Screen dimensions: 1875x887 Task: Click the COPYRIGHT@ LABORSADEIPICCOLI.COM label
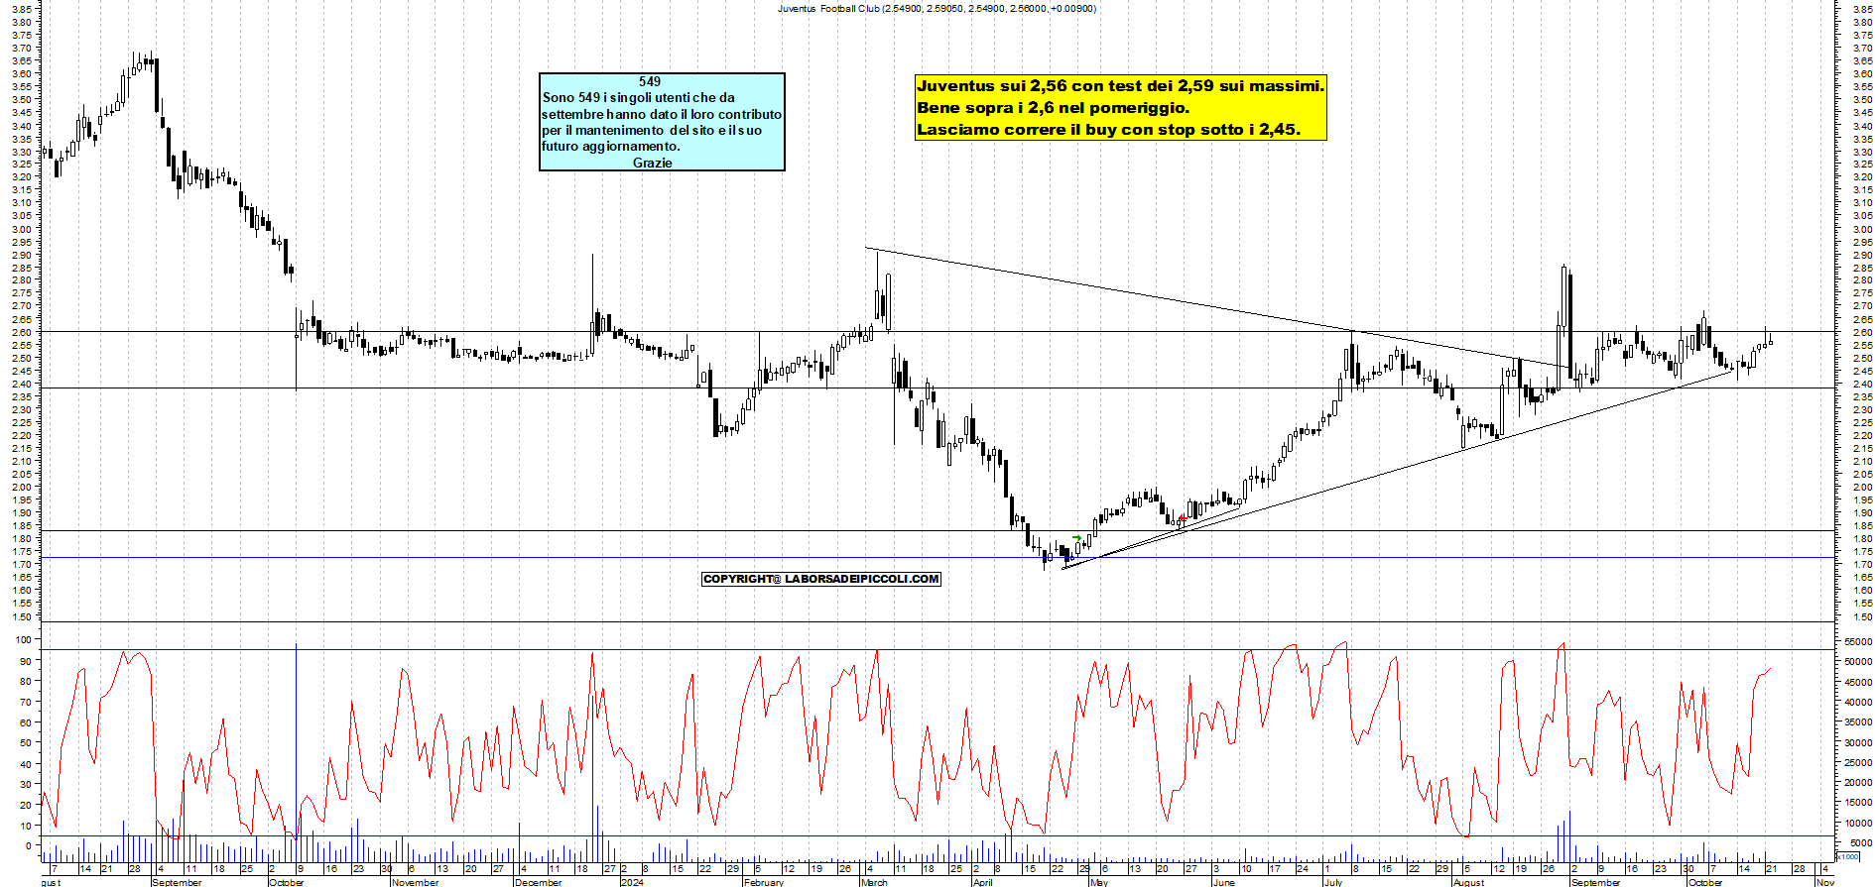820,579
